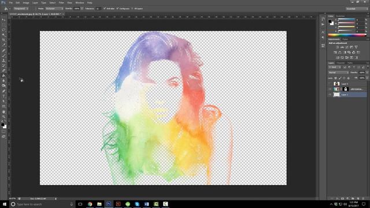Hide the masked middle layer

point(330,89)
